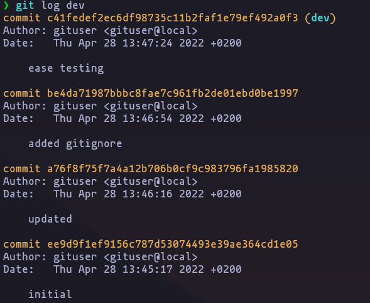Click the date line showing 13:46:54

(x=122, y=119)
